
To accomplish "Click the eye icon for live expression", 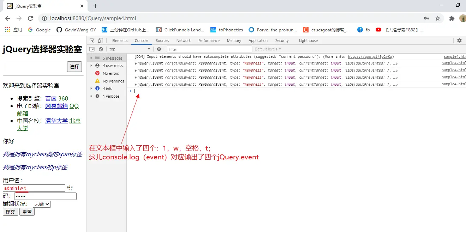I will pyautogui.click(x=159, y=49).
